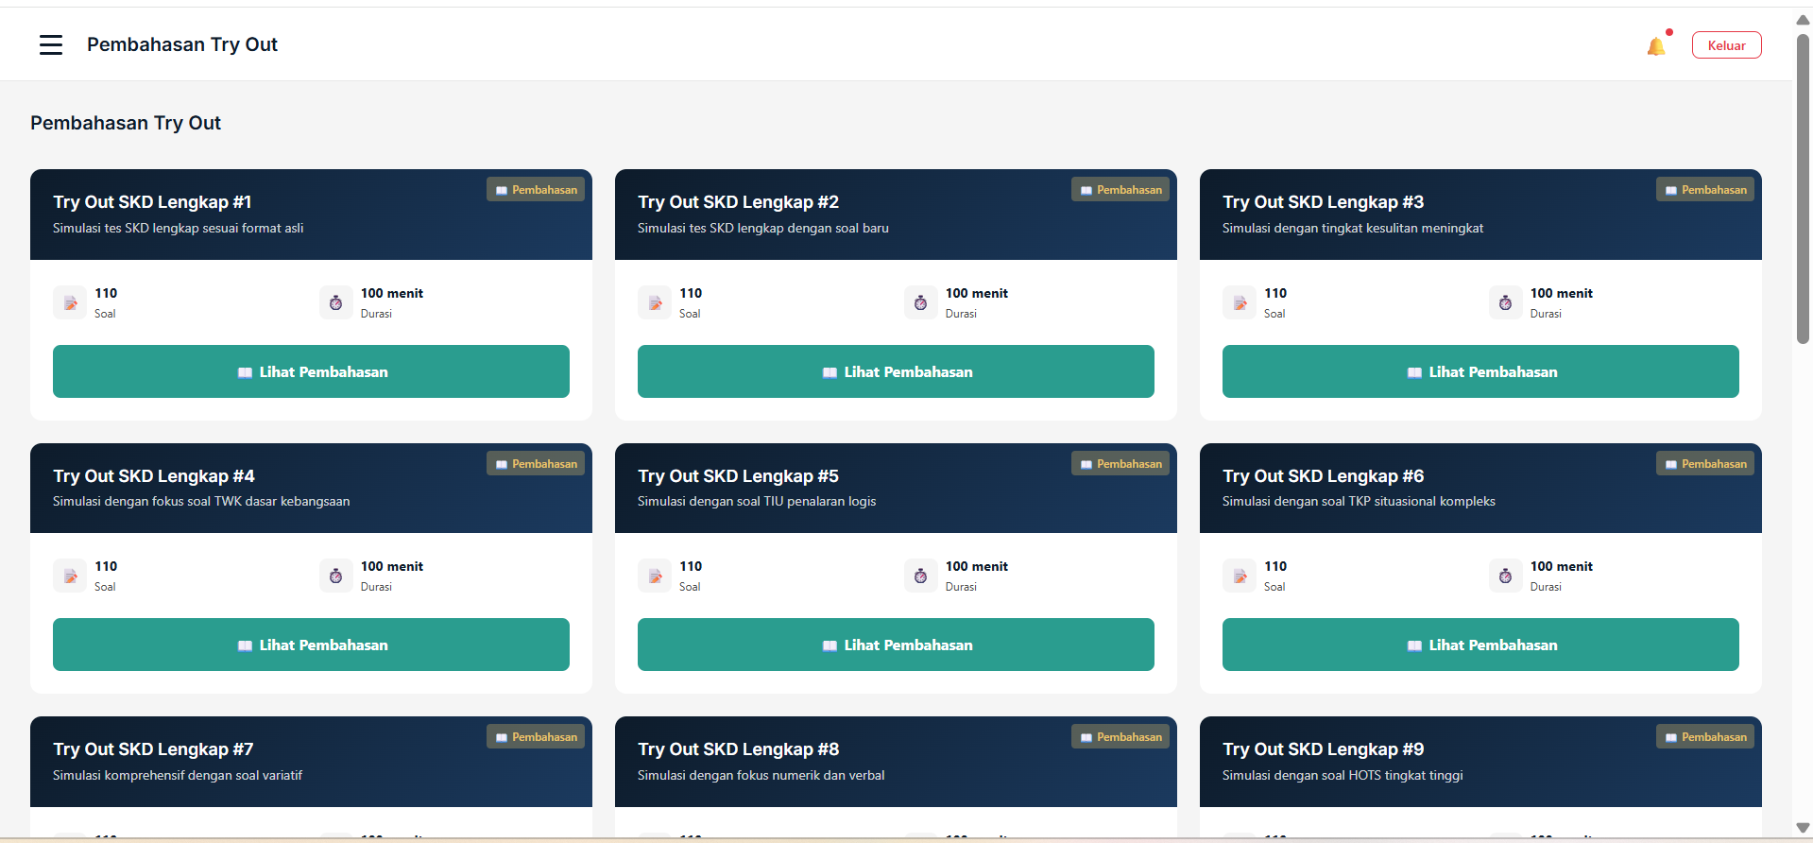Open the hamburger navigation menu
Viewport: 1813px width, 843px height.
(51, 44)
